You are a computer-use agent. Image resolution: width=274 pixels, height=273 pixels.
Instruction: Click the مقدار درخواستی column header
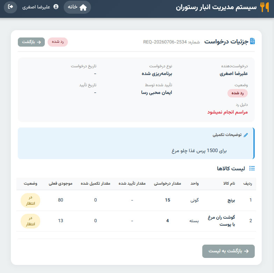click(x=167, y=183)
